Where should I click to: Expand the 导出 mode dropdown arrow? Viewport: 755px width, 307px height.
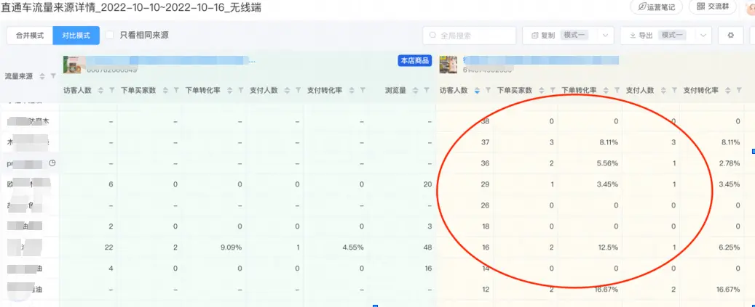click(x=703, y=36)
